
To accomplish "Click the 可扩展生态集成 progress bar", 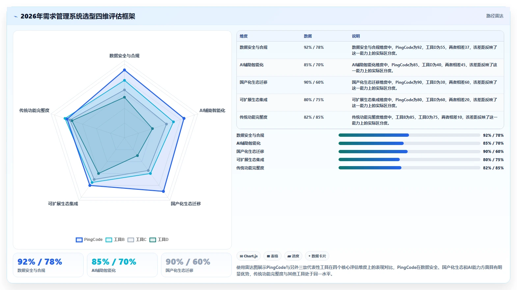I will tap(409, 159).
